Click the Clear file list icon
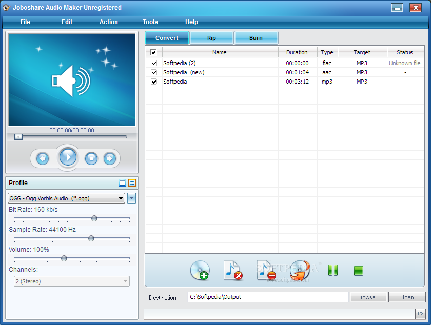The height and width of the screenshot is (325, 431). coord(266,270)
